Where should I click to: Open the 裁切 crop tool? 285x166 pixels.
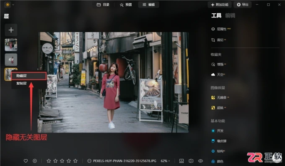tap(218, 40)
